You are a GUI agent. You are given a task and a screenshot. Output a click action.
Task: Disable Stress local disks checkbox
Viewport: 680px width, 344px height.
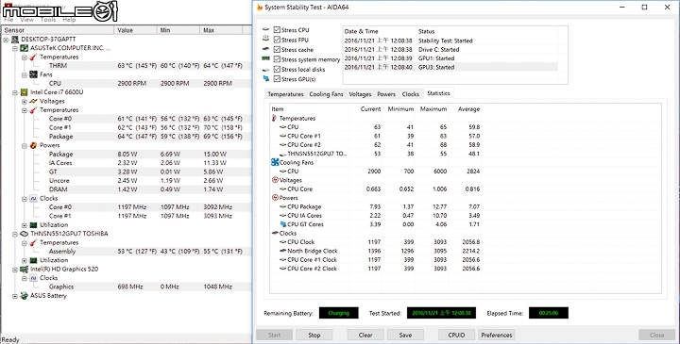coord(277,69)
